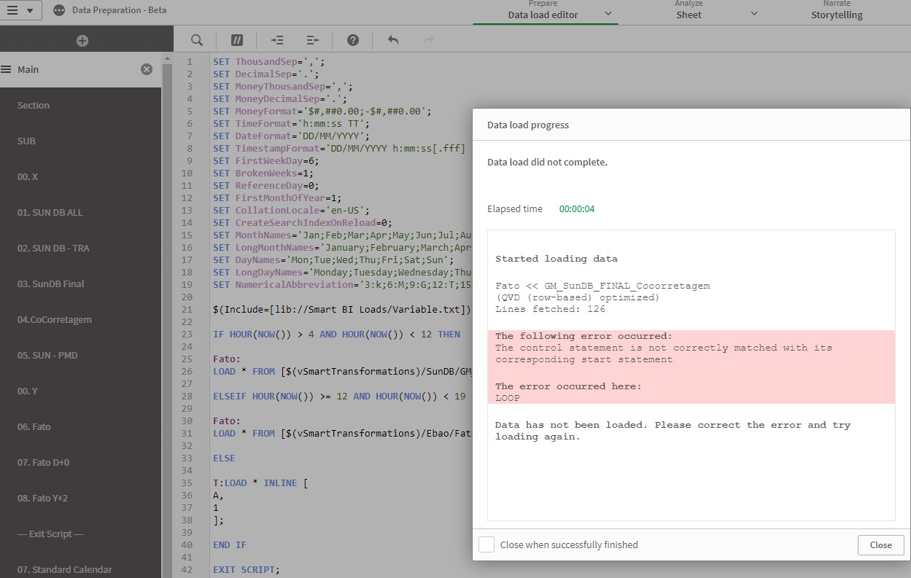Click the outdent icon in the toolbar
Viewport: 911px width, 578px height.
(313, 40)
